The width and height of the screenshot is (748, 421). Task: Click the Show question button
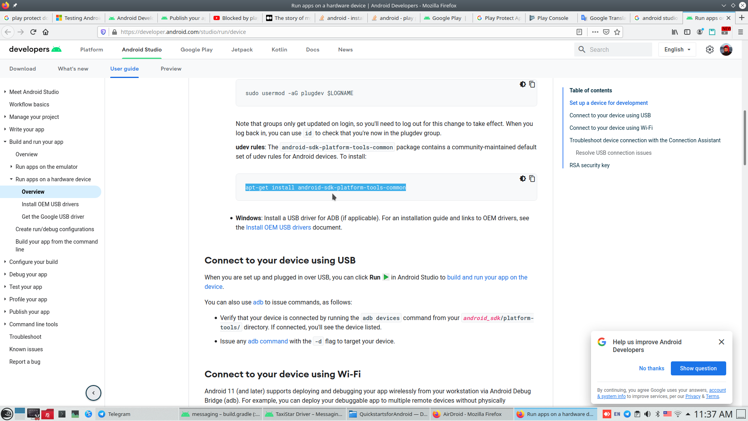tap(698, 368)
